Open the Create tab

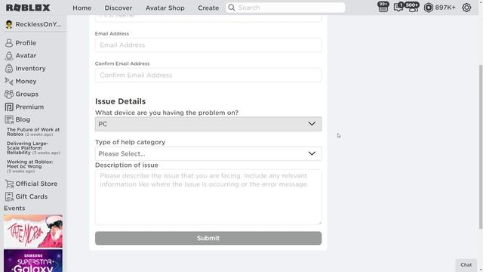click(208, 8)
